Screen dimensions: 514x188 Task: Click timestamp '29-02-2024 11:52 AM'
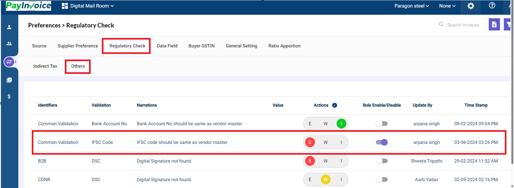coord(476,161)
